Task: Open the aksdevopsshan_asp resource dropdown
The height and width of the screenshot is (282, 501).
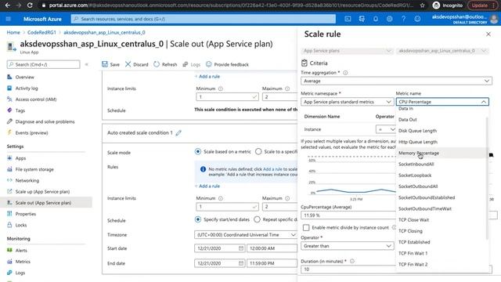Action: pos(442,51)
